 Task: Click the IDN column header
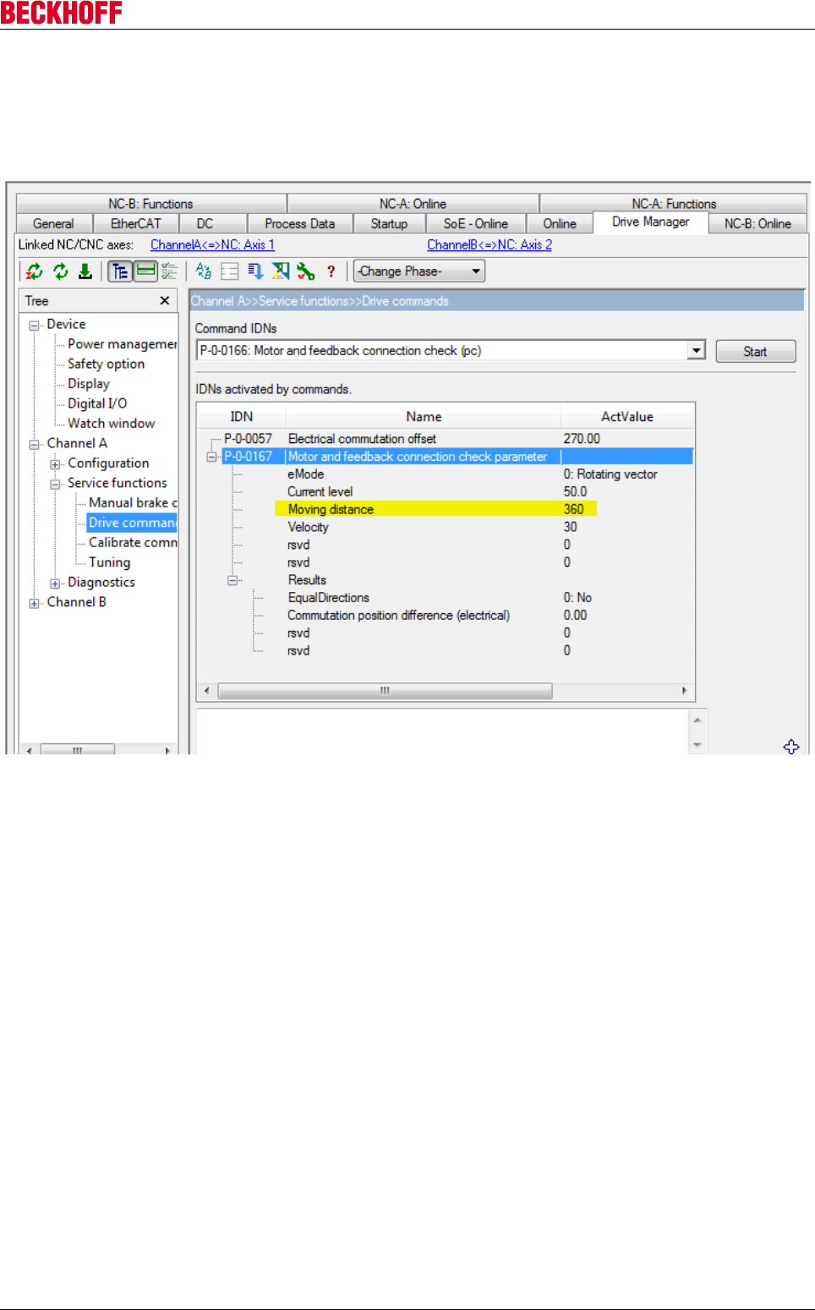tap(242, 417)
